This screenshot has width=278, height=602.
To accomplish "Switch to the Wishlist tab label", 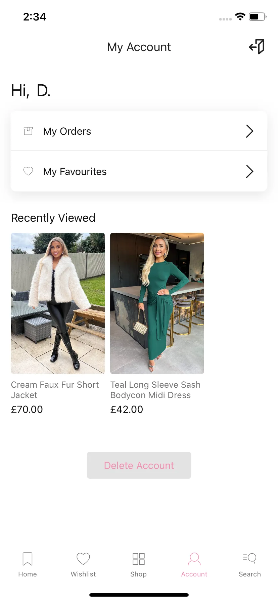I will click(83, 574).
